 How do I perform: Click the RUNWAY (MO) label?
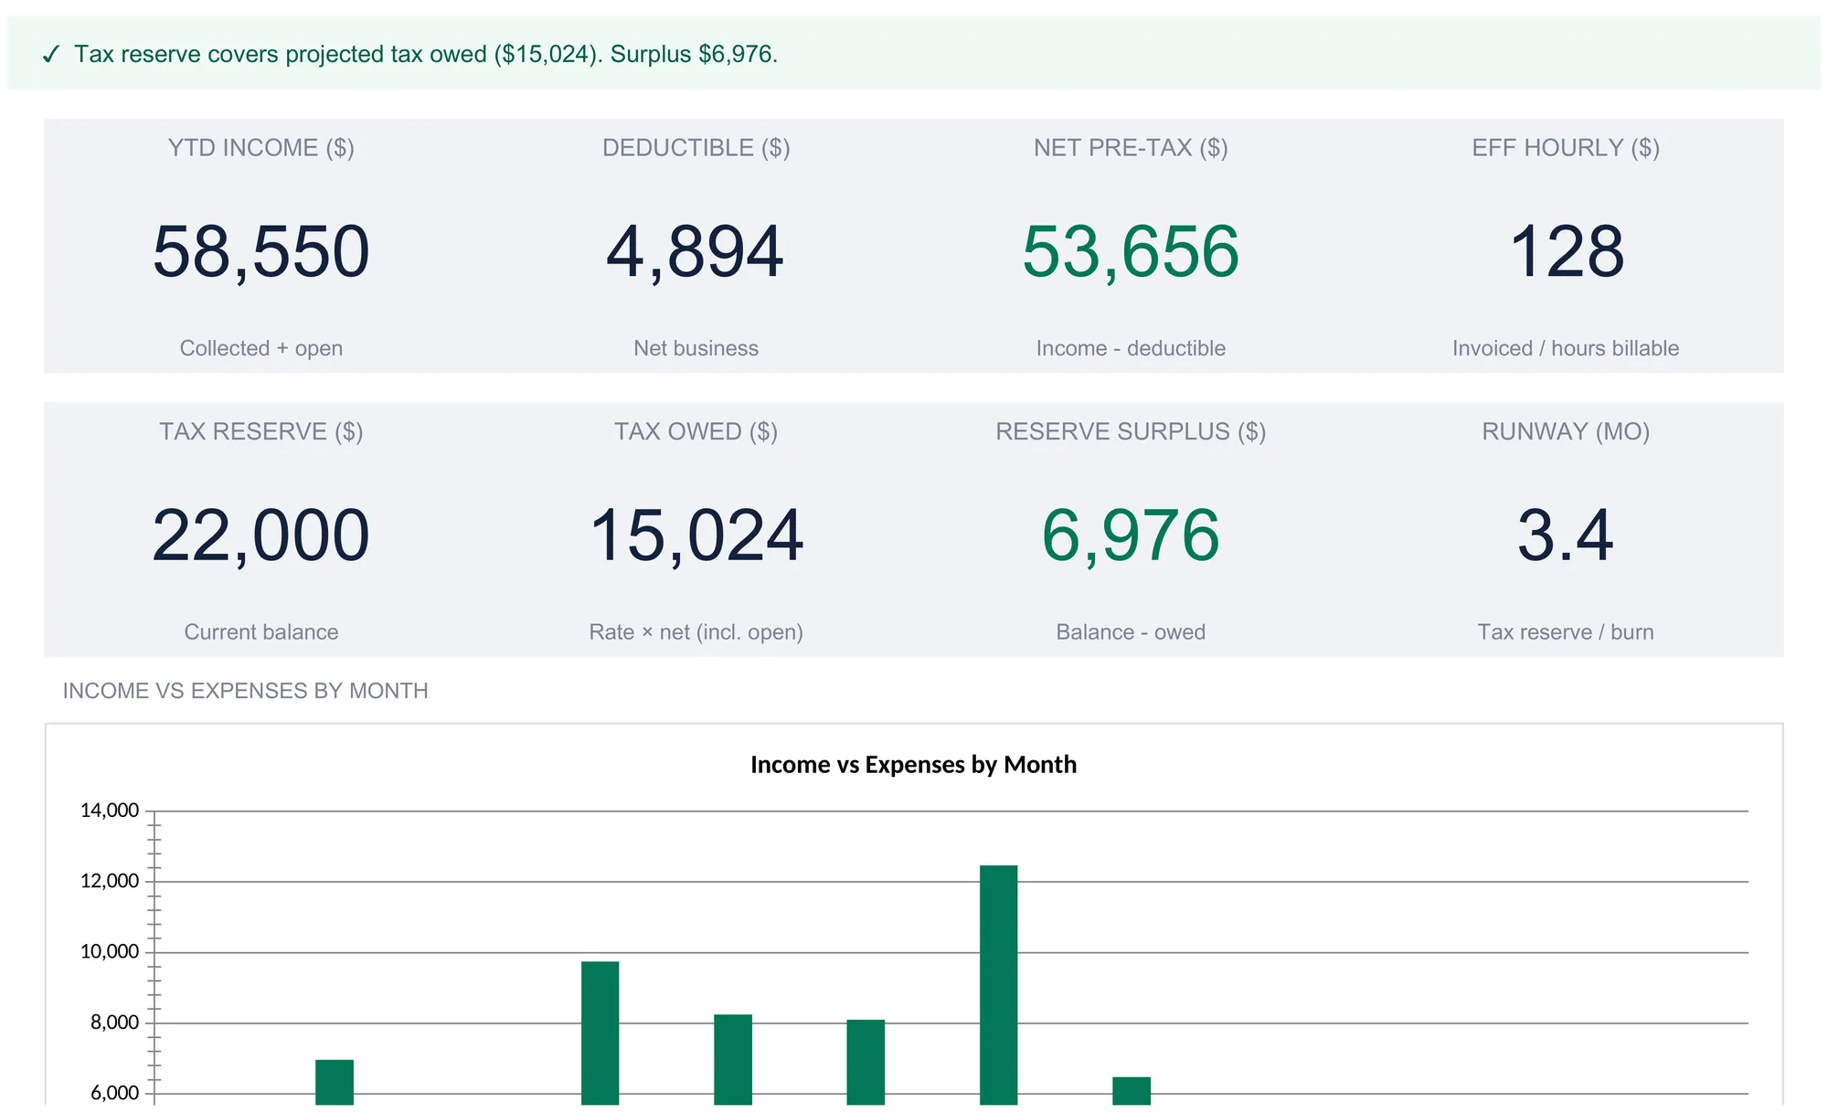pos(1566,431)
